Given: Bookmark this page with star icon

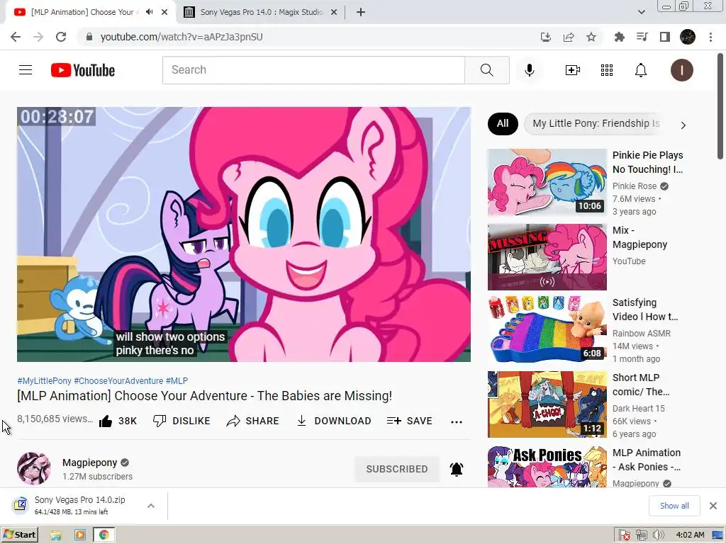Looking at the screenshot, I should (591, 37).
